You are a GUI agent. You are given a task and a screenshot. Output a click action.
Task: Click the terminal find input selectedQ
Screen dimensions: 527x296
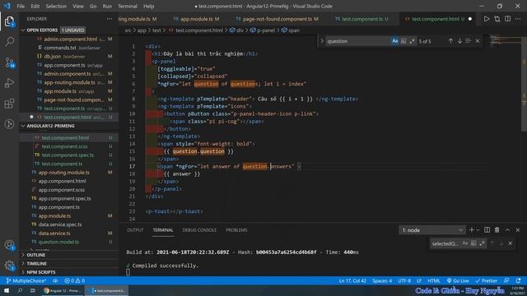(445, 243)
